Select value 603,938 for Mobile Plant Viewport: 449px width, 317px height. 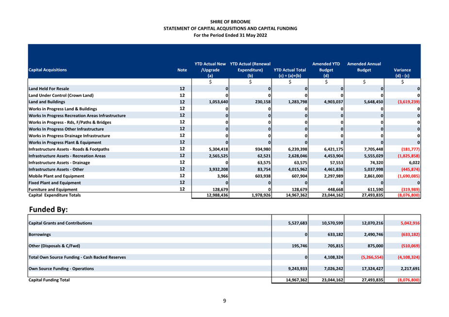coord(263,176)
